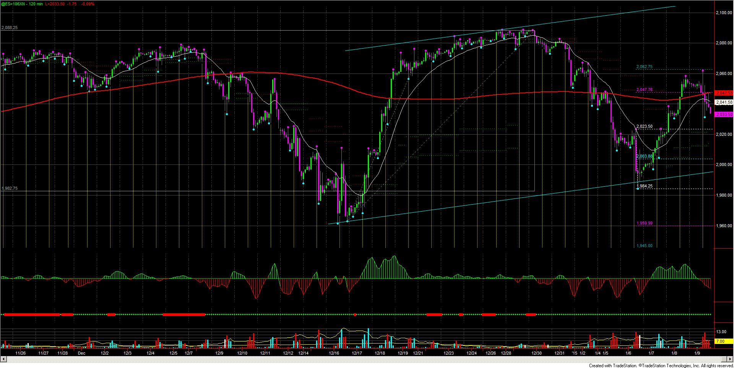Click the 12/10 date label
This screenshot has width=734, height=368.
(x=242, y=353)
